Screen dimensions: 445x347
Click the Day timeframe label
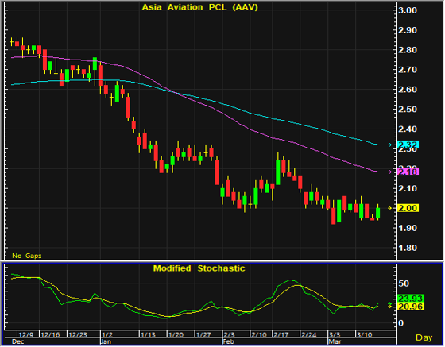424,337
